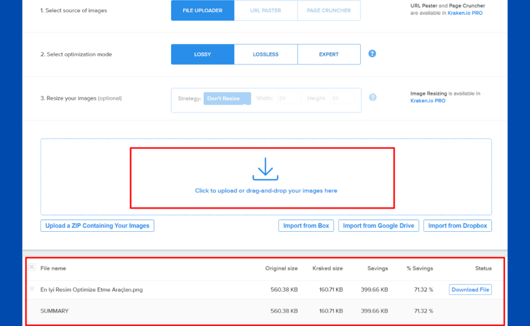Click the SUMMARY row label

point(54,311)
